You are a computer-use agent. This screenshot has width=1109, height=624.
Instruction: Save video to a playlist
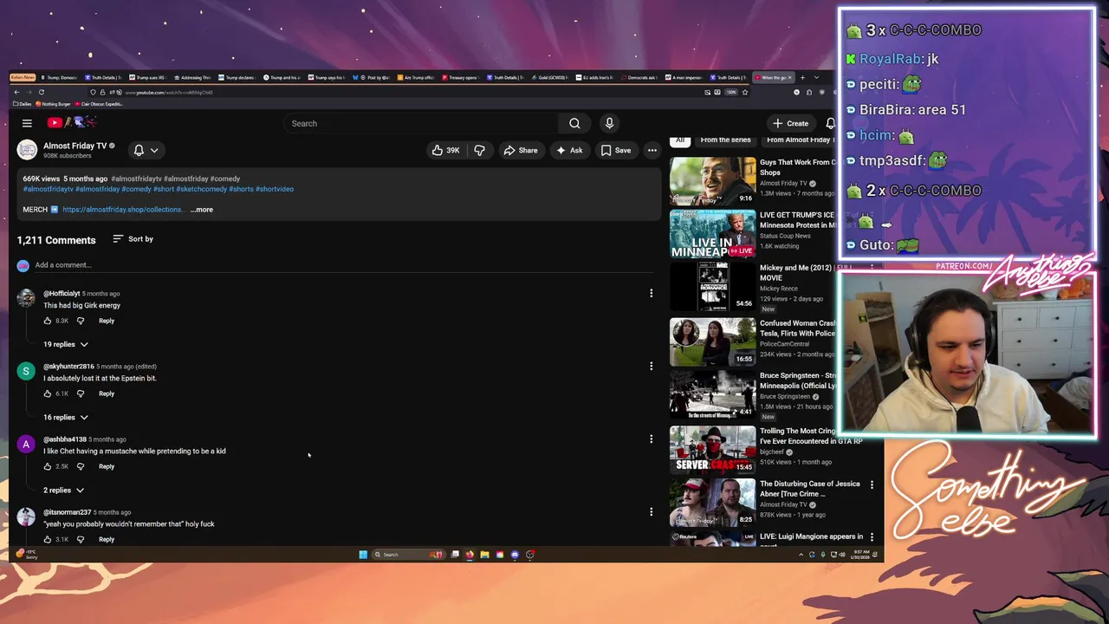[x=616, y=150]
